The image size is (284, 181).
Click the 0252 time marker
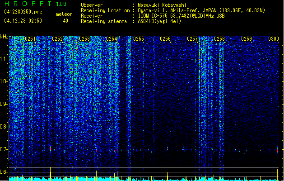pyautogui.click(x=57, y=39)
